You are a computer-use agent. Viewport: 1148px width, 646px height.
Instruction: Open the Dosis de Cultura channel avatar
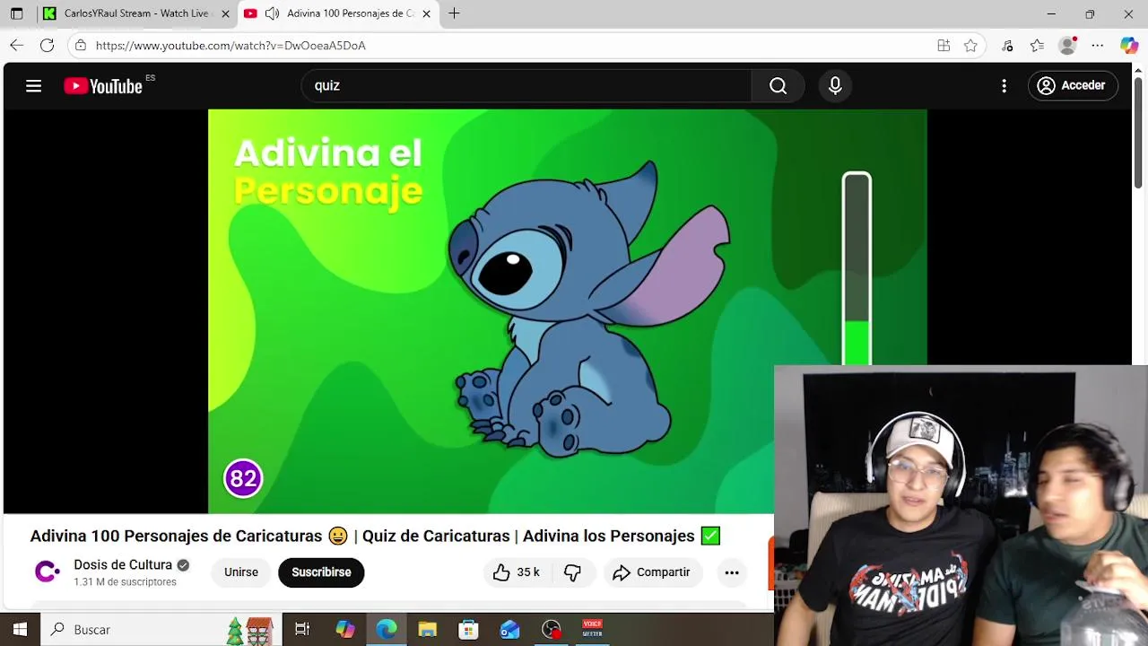tap(47, 572)
